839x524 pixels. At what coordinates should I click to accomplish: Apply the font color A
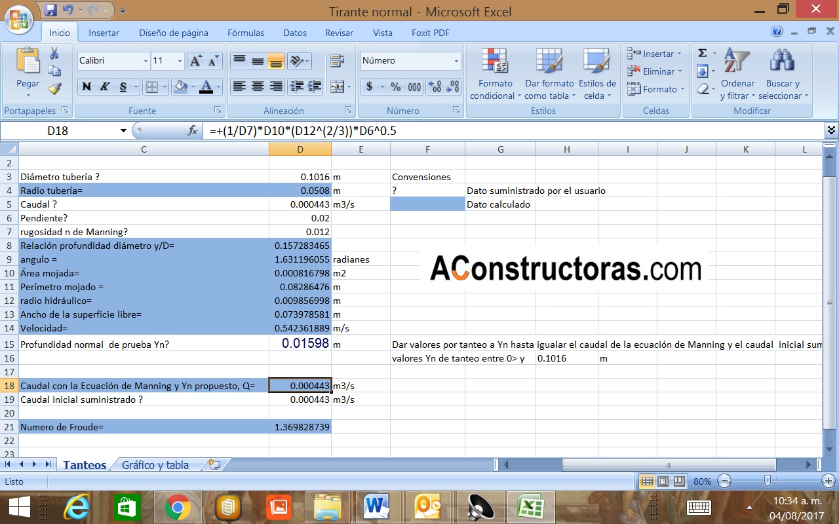point(206,86)
